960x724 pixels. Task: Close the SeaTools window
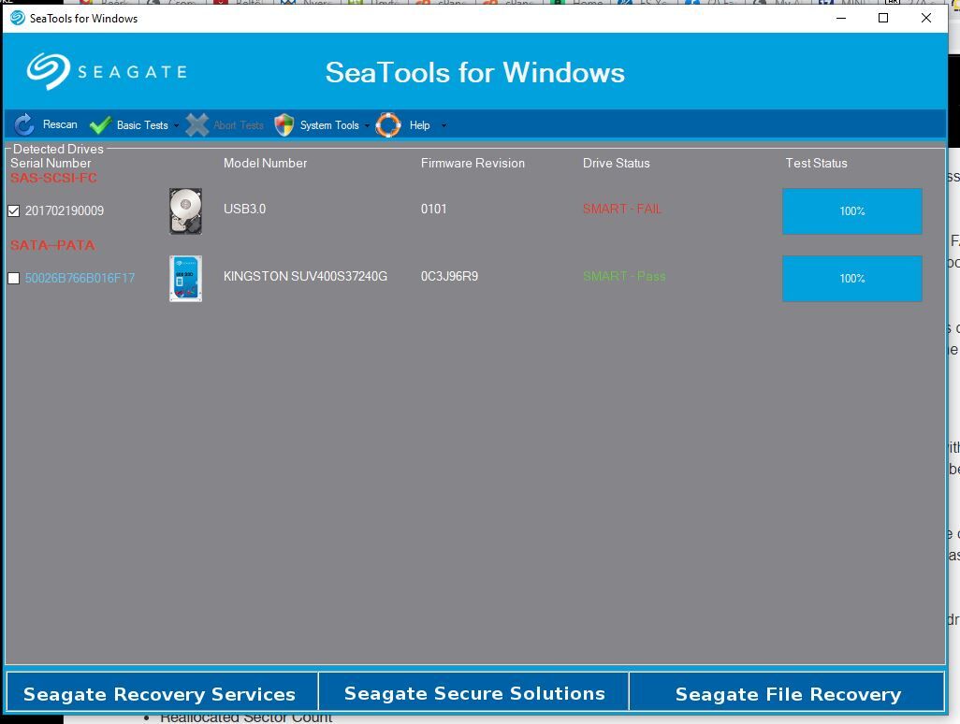click(925, 18)
